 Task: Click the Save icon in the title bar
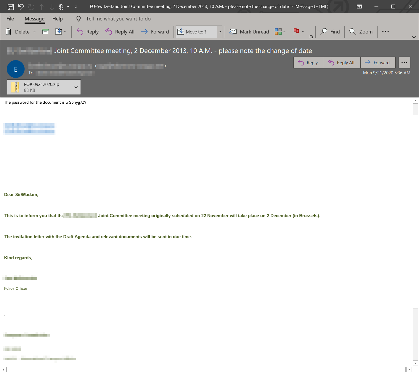[10, 7]
